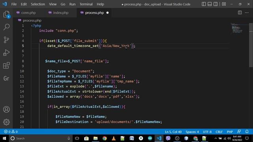Click $allowed array line 15
This screenshot has height=142, width=253.
(93, 96)
